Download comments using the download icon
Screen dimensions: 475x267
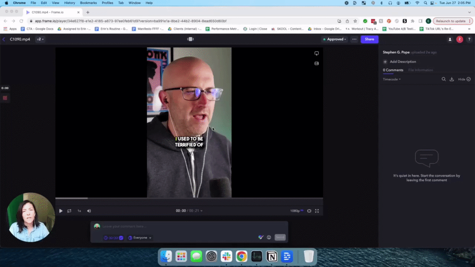pyautogui.click(x=452, y=79)
